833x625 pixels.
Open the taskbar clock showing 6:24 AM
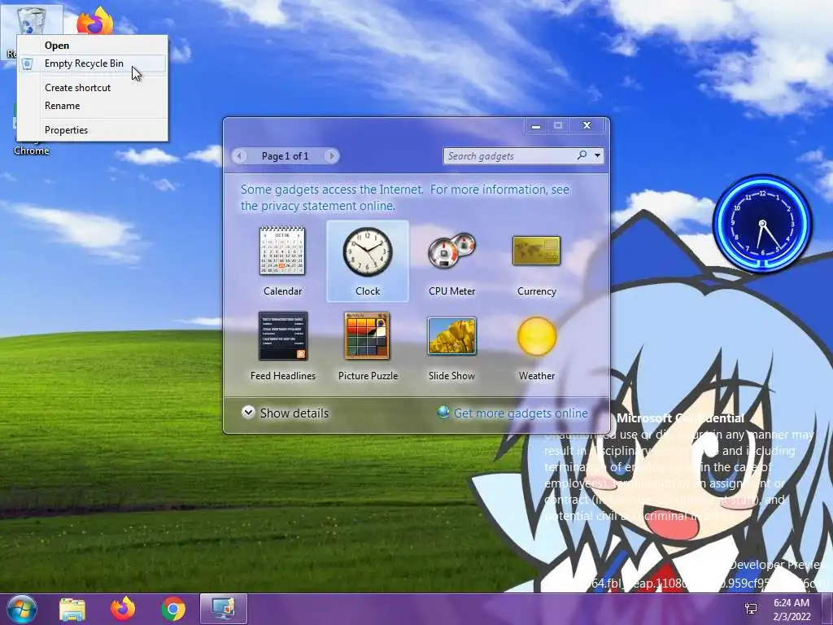[x=792, y=609]
